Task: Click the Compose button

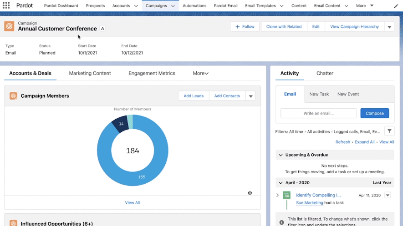Action: click(x=374, y=113)
